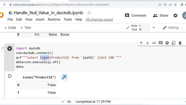Open cell settings gear icon

click(167, 43)
